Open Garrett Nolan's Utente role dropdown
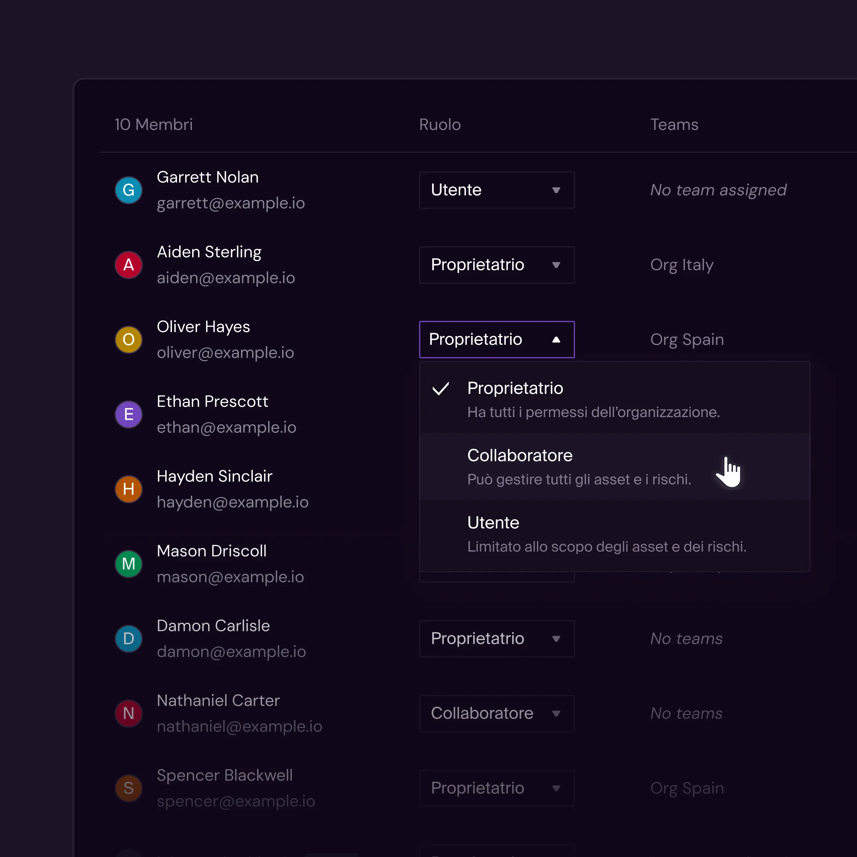Image resolution: width=857 pixels, height=857 pixels. click(x=496, y=190)
